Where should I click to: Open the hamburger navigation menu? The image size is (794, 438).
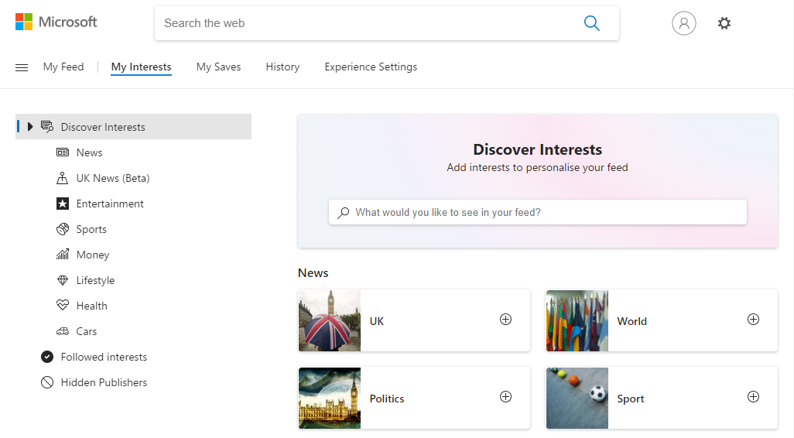pyautogui.click(x=22, y=67)
